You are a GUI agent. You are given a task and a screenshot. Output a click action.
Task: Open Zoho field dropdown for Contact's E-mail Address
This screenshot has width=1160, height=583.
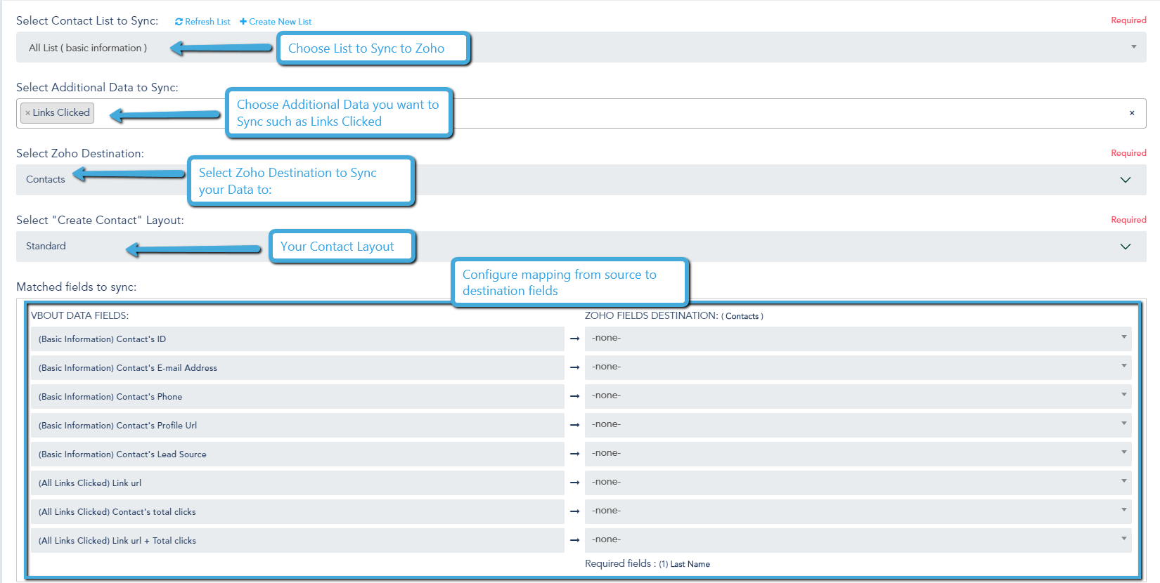(858, 367)
